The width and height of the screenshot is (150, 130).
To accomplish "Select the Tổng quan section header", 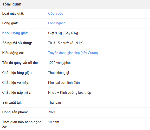I will (x=12, y=4).
